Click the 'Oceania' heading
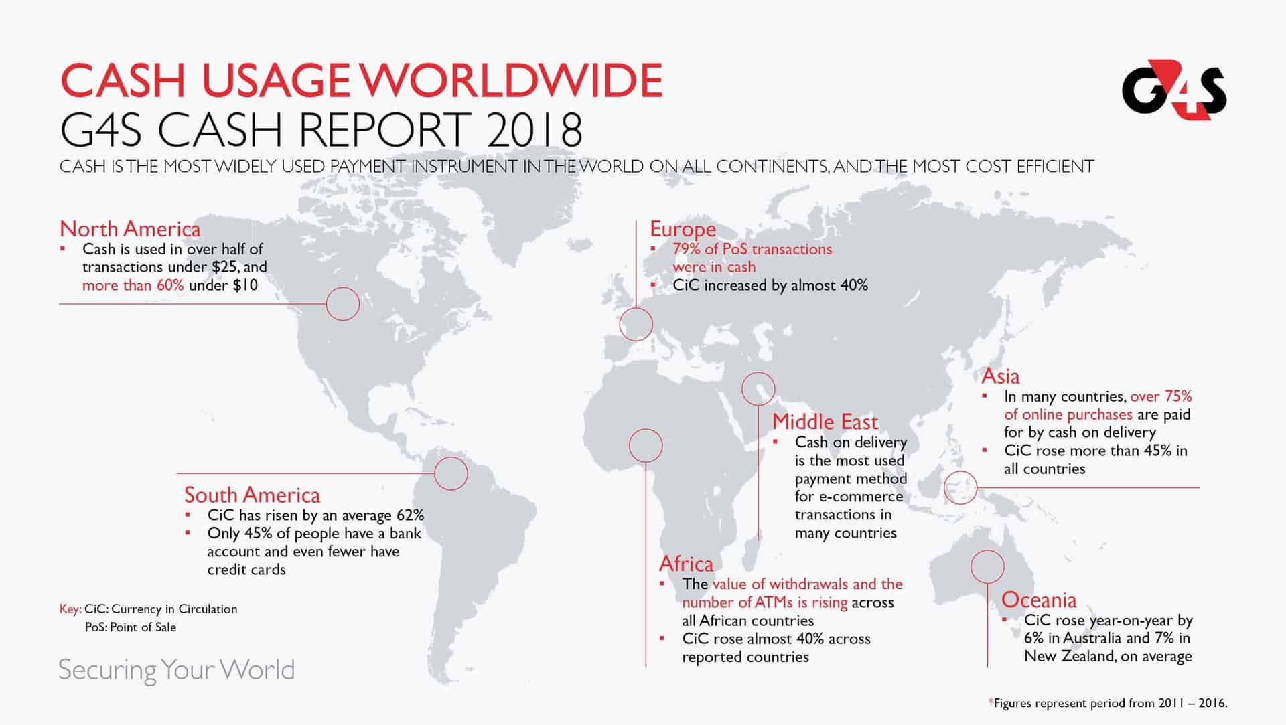Image resolution: width=1286 pixels, height=725 pixels. [1039, 600]
